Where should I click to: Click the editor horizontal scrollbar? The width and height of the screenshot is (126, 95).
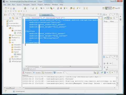pyautogui.click(x=70, y=66)
